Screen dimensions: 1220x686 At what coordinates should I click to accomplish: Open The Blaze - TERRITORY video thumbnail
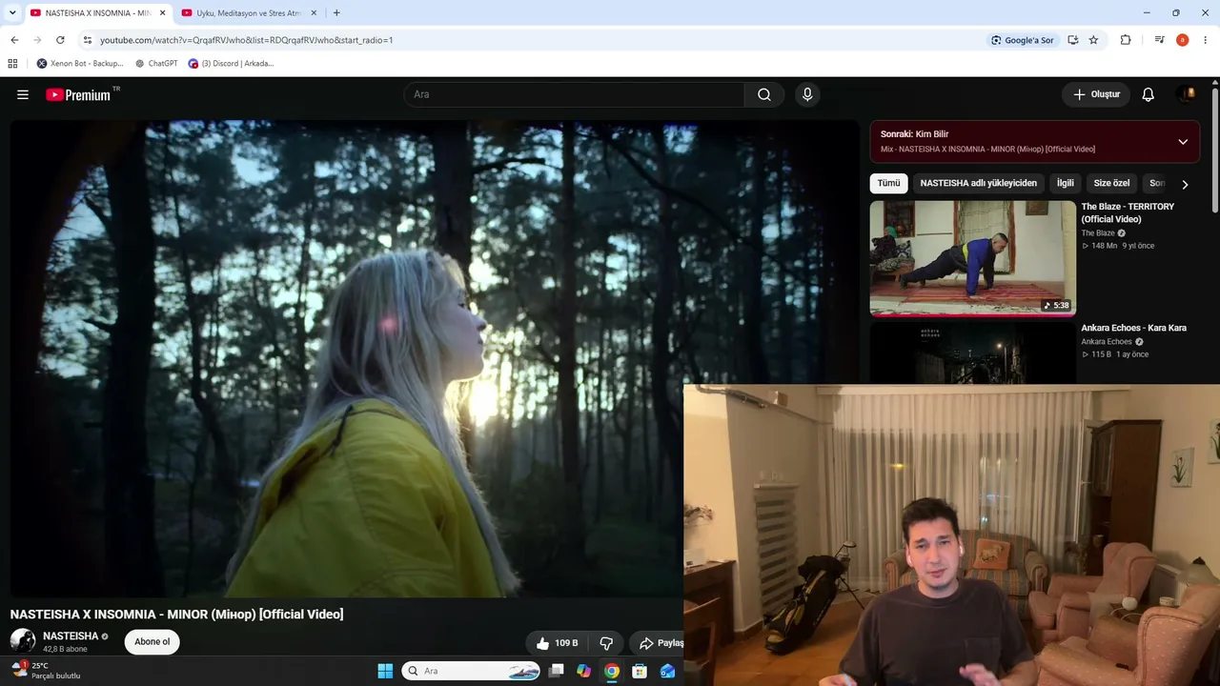pos(972,258)
